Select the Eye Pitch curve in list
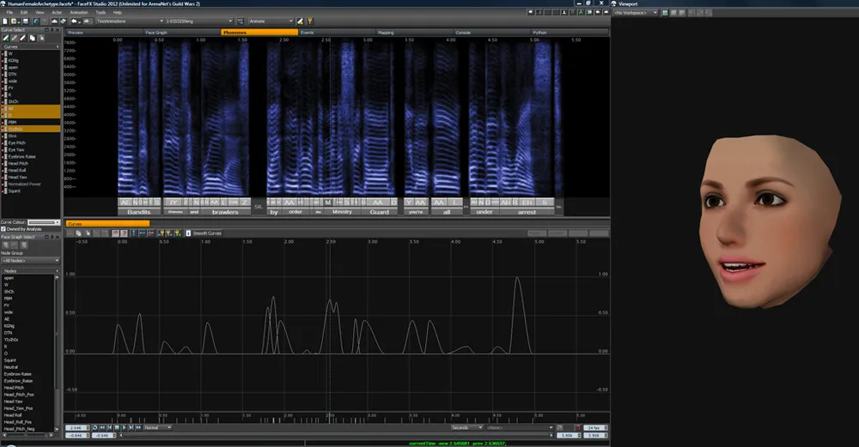 pos(16,142)
